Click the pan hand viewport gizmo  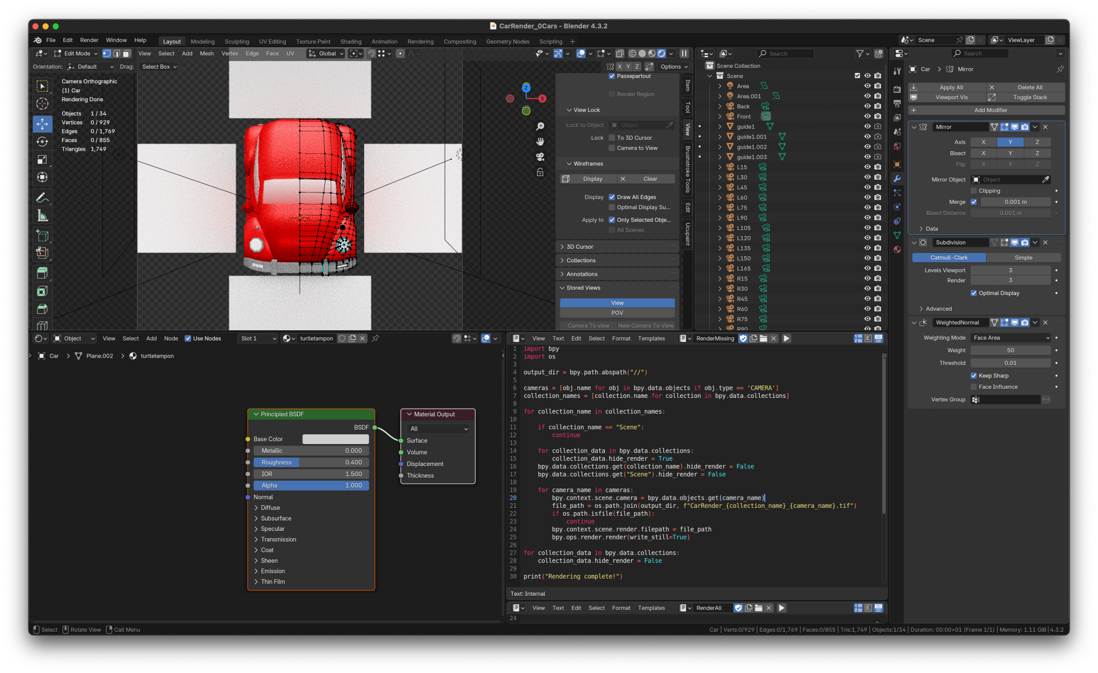(x=540, y=142)
